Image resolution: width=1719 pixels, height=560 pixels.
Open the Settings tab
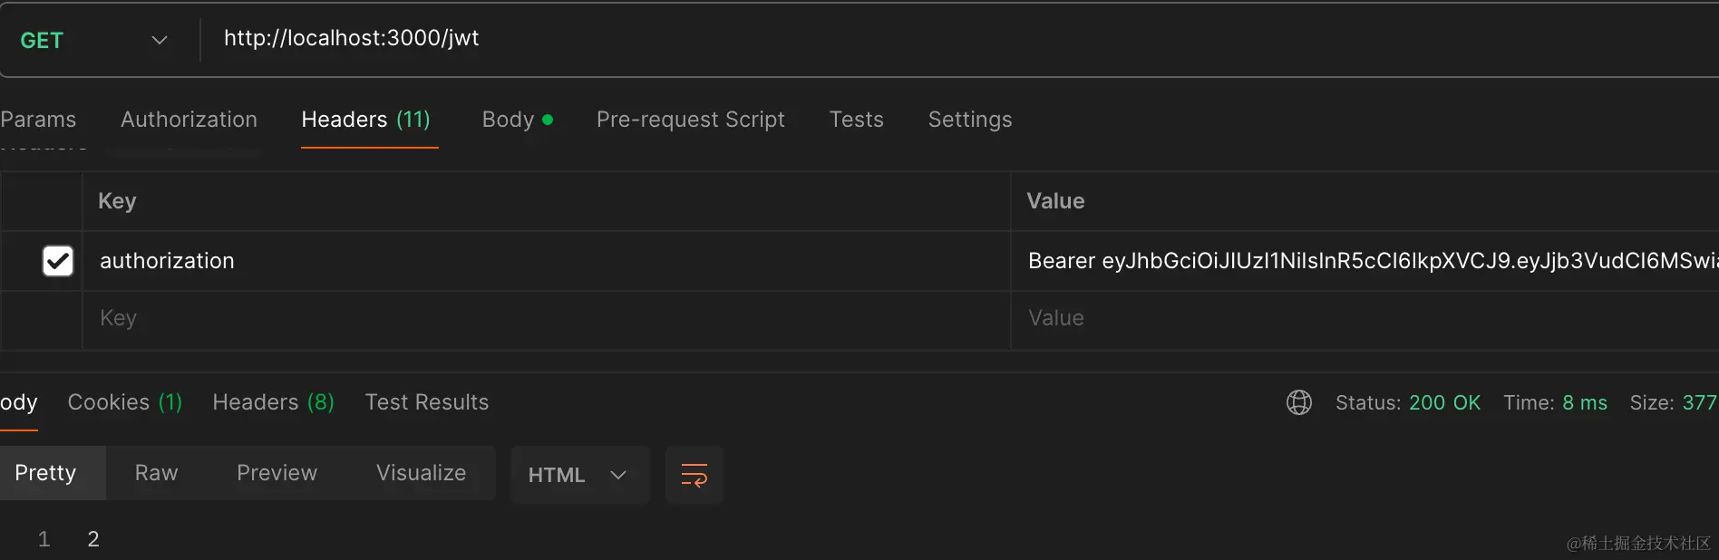tap(969, 120)
